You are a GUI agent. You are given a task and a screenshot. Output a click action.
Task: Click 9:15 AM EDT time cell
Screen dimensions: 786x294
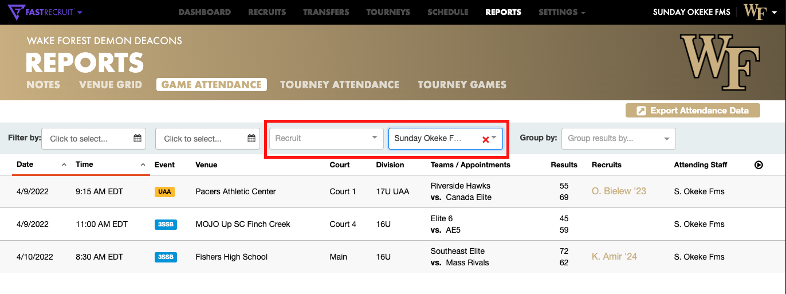99,191
